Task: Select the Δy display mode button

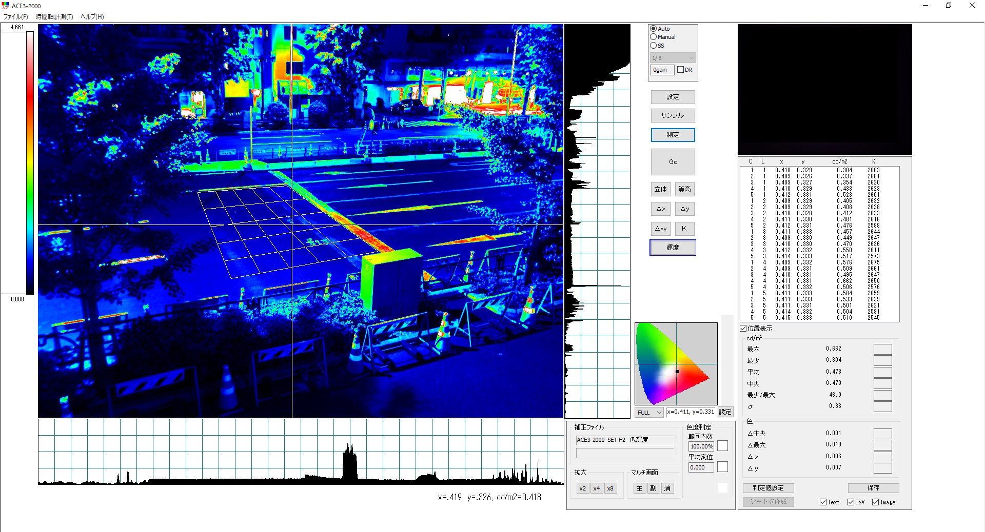Action: (684, 209)
